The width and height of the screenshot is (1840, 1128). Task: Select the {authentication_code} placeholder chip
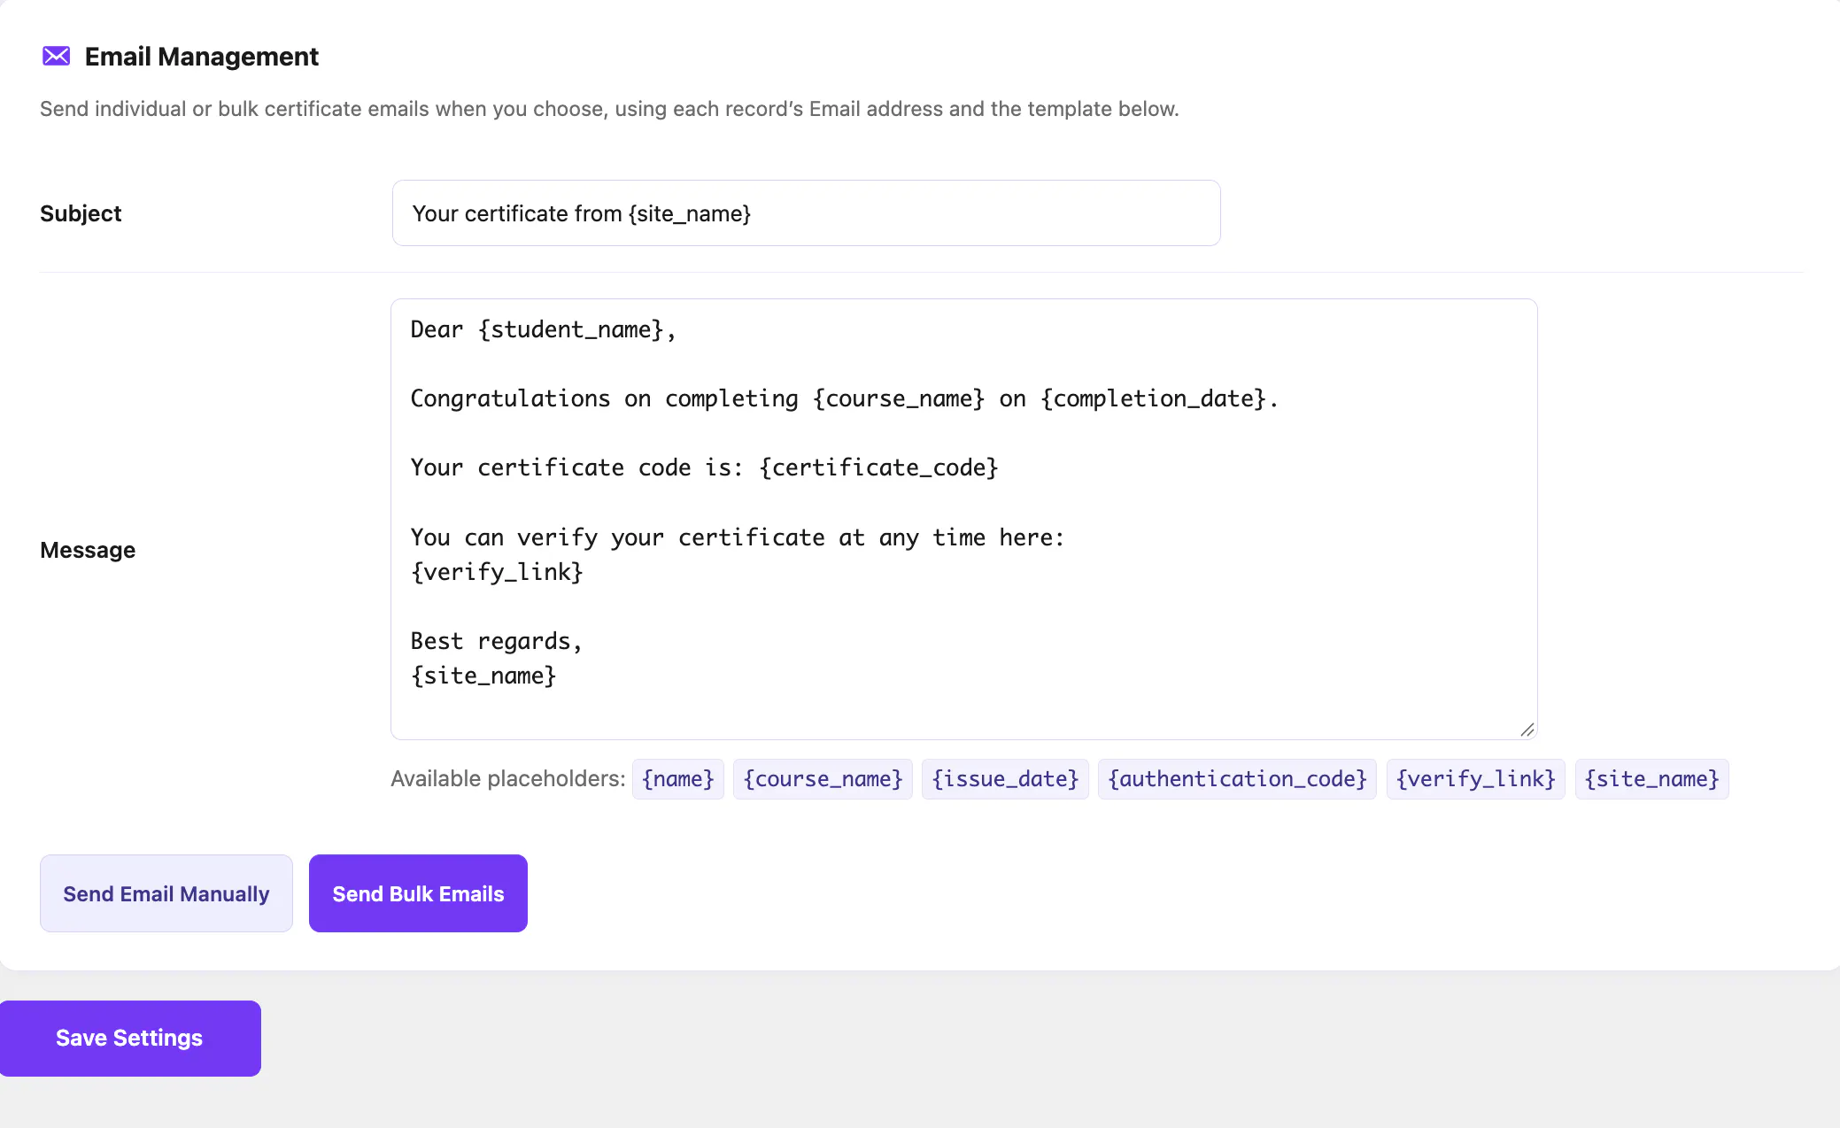[1237, 779]
